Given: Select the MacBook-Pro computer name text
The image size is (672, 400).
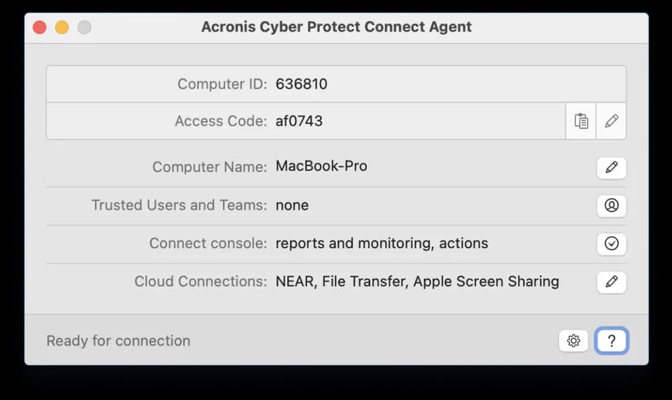Looking at the screenshot, I should click(321, 167).
